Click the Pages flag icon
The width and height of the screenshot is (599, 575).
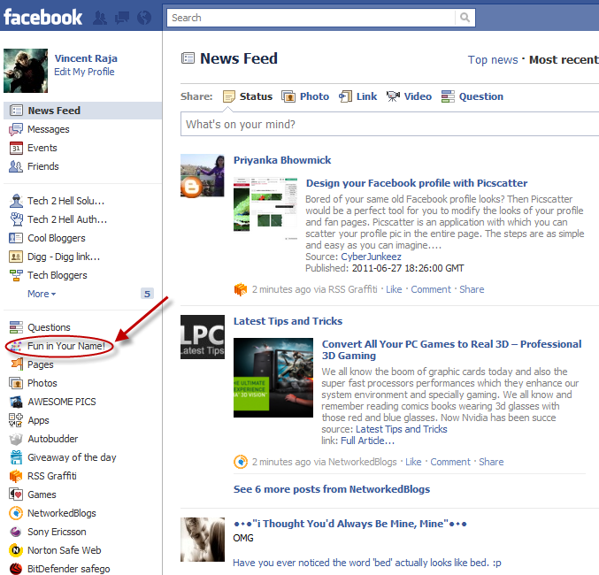(17, 364)
